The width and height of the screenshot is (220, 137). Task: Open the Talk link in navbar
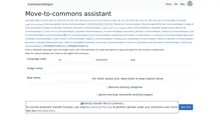(182, 4)
